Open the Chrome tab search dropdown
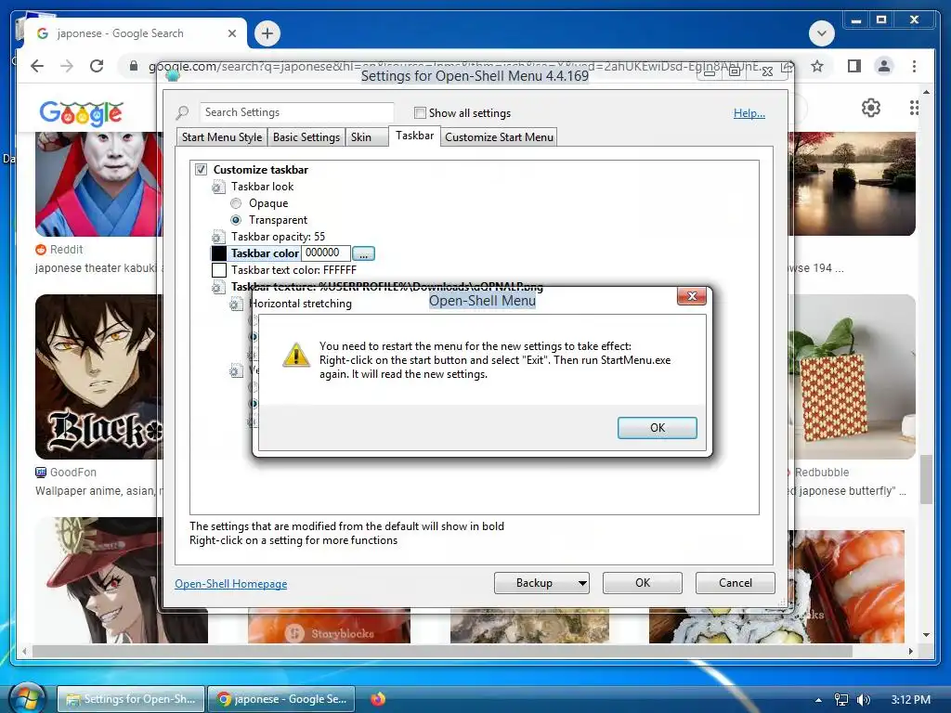Viewport: 951px width, 713px height. (x=822, y=33)
